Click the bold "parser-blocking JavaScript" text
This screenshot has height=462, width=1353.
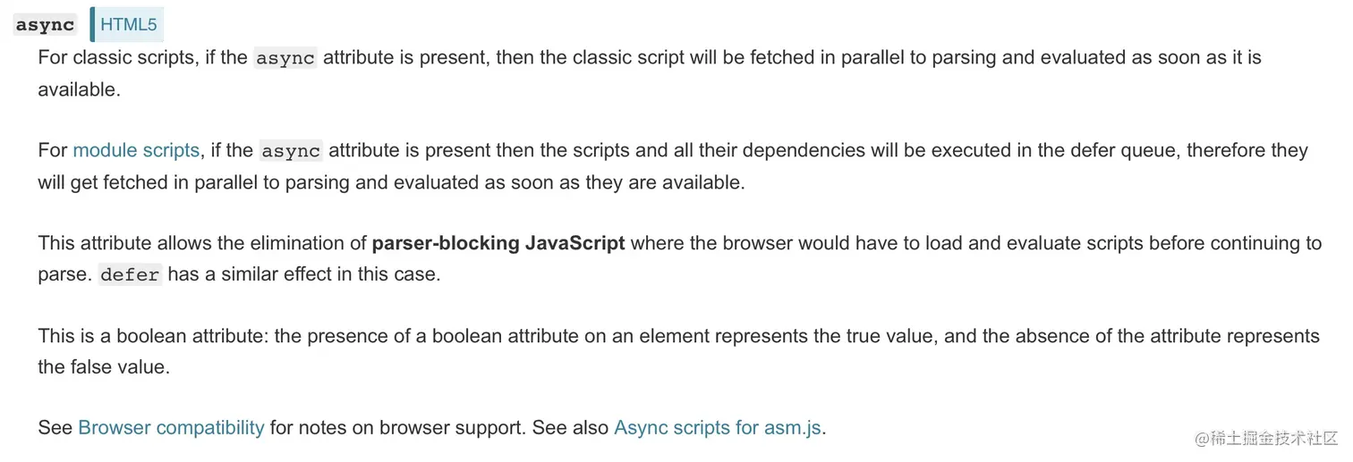coord(498,243)
